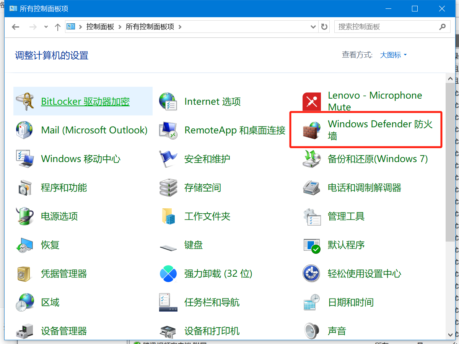
Task: Open the 区域 globe clock icon
Action: pos(25,302)
